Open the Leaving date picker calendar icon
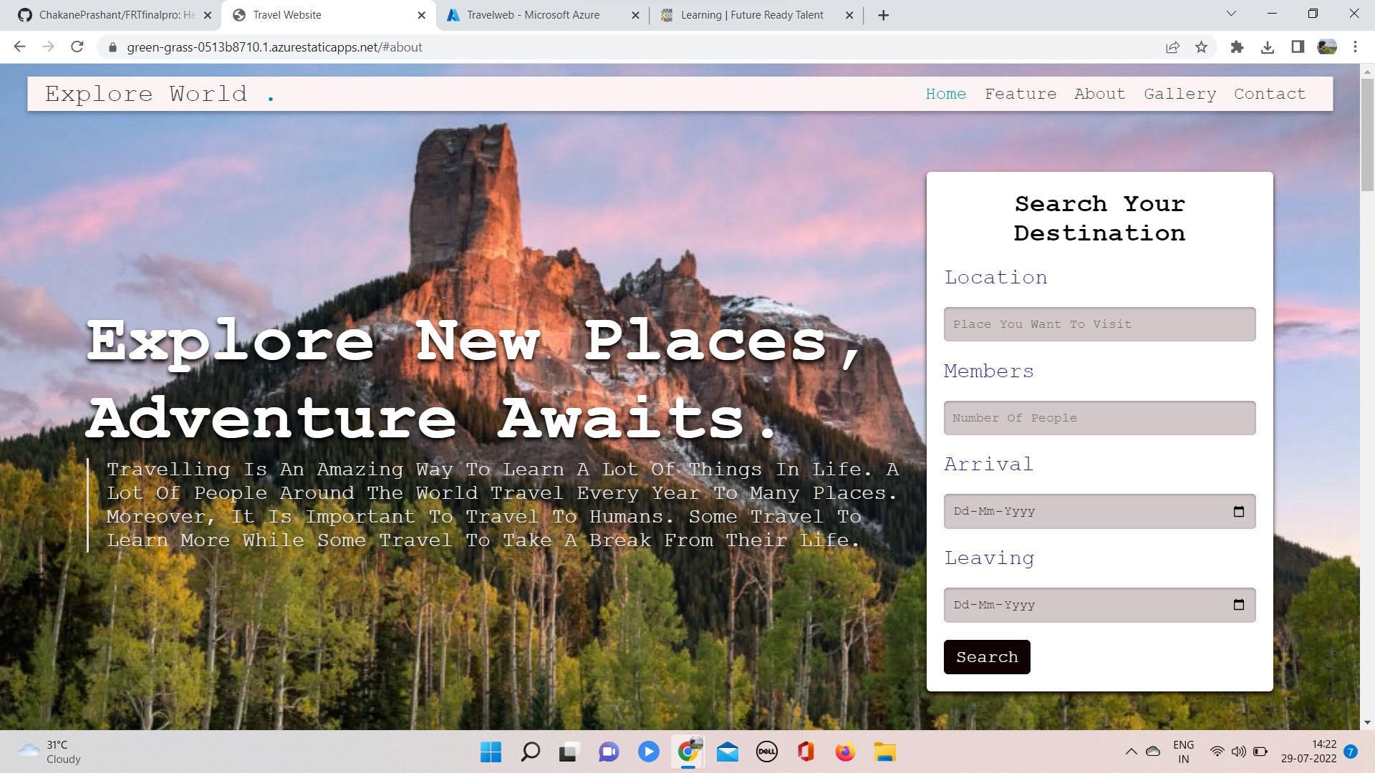The width and height of the screenshot is (1375, 773). (1239, 605)
